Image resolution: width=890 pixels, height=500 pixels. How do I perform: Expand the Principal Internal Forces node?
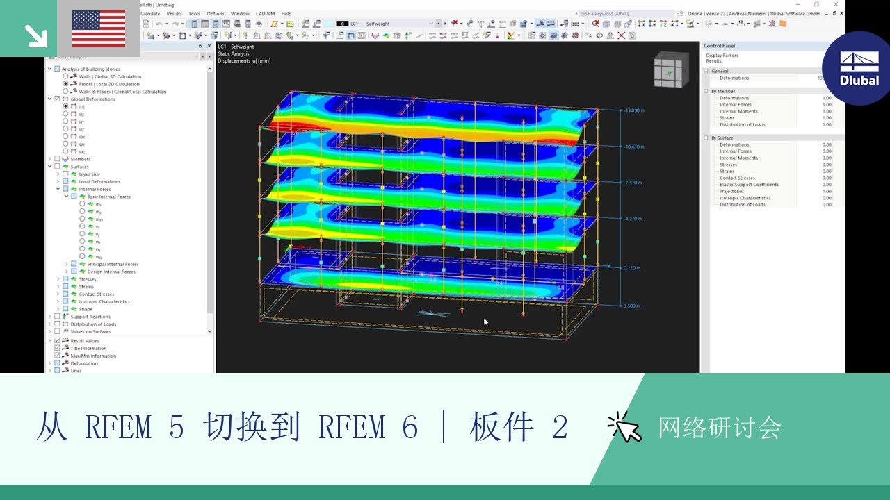coord(67,264)
